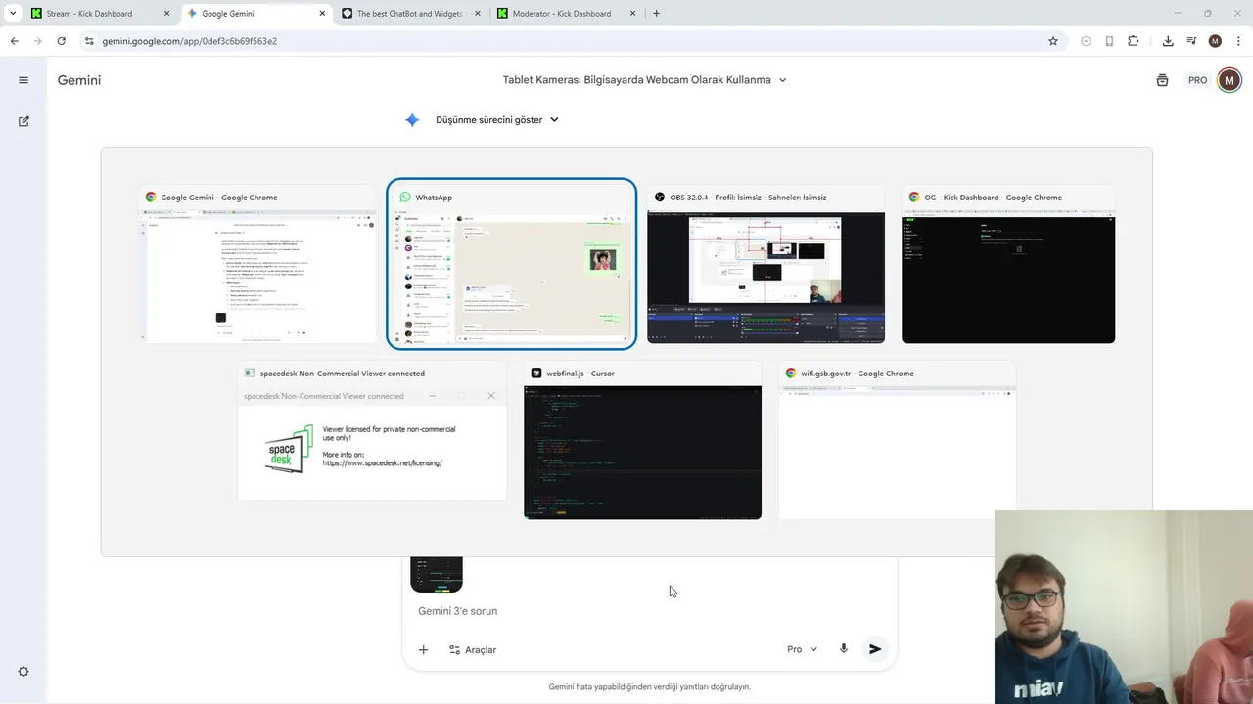Switch to the Moderator - Kick Dashboard tab
Viewport: 1253px width, 704px height.
[x=565, y=14]
